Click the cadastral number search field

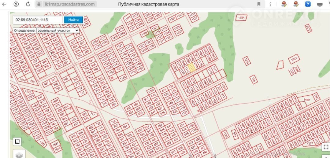point(38,20)
